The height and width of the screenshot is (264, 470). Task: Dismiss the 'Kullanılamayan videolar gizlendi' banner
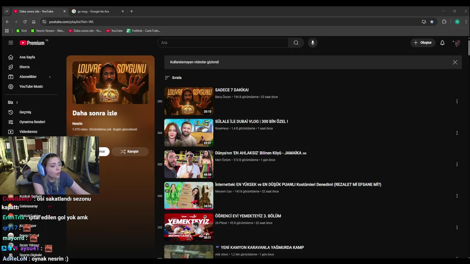coord(455,62)
